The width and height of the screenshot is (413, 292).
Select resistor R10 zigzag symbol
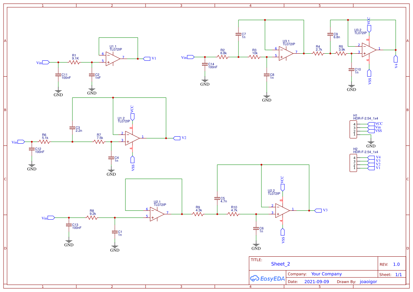tap(233, 214)
